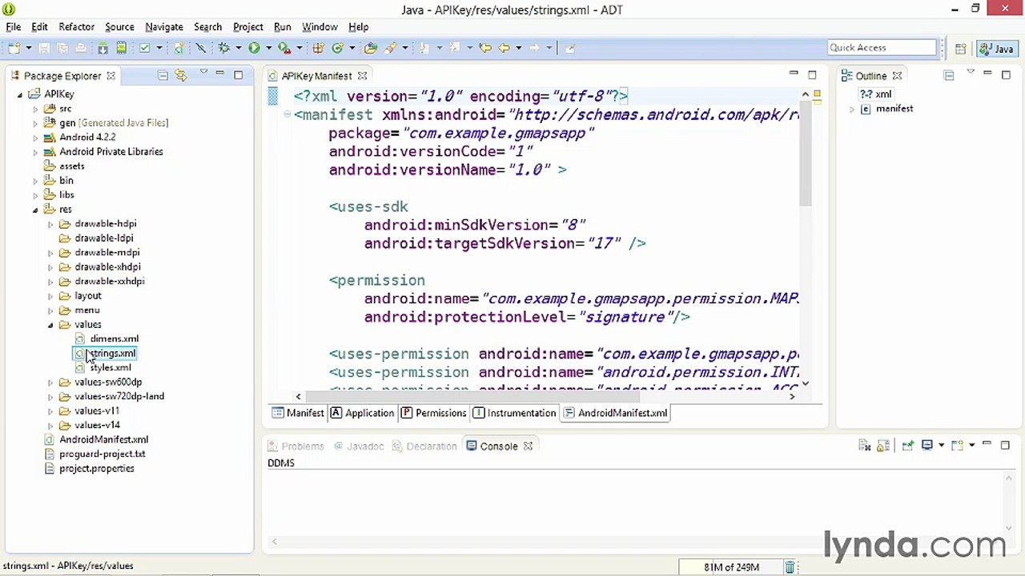Click Clear Console icon
The image size is (1025, 576).
[x=865, y=446]
